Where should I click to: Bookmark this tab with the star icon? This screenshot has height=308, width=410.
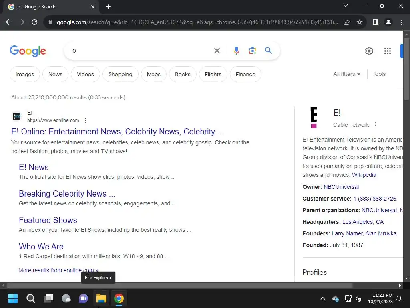tap(360, 22)
